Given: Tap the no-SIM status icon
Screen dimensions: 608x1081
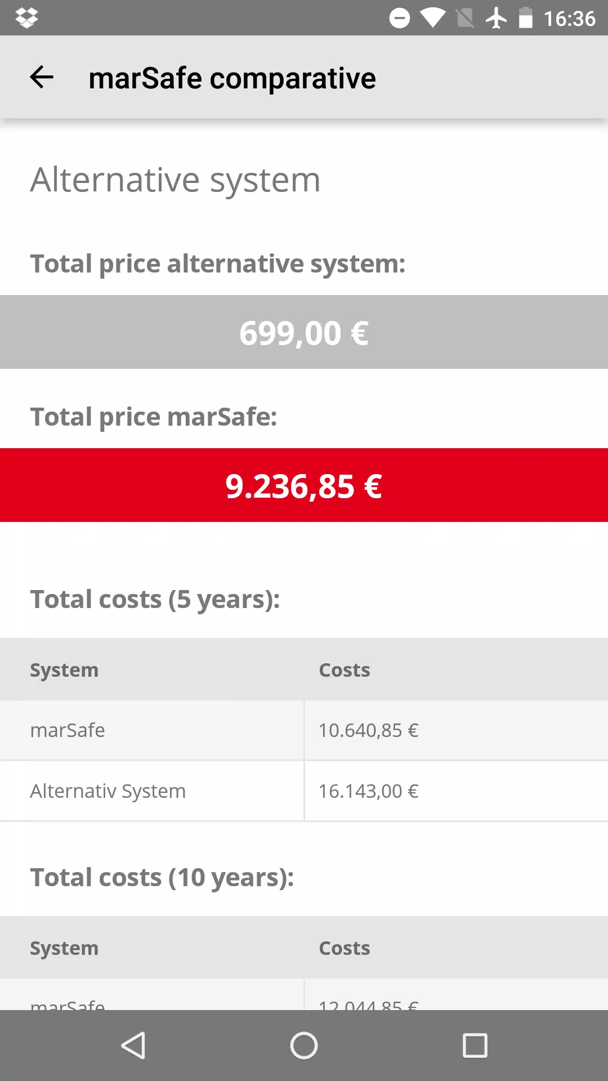Looking at the screenshot, I should 465,18.
